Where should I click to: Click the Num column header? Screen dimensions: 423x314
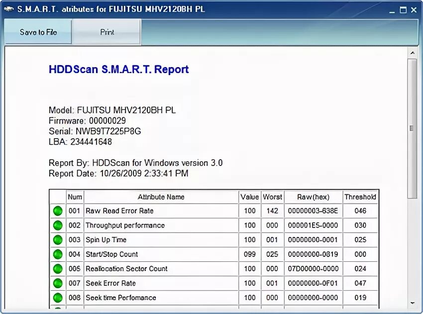click(75, 197)
